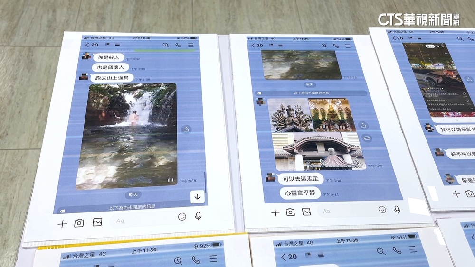Open the camera from the left chat toolbar
475x267 pixels.
[x=79, y=223]
